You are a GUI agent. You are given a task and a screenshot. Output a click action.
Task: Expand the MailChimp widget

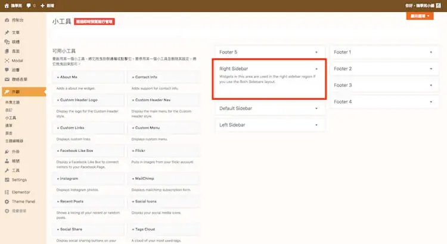pos(163,178)
